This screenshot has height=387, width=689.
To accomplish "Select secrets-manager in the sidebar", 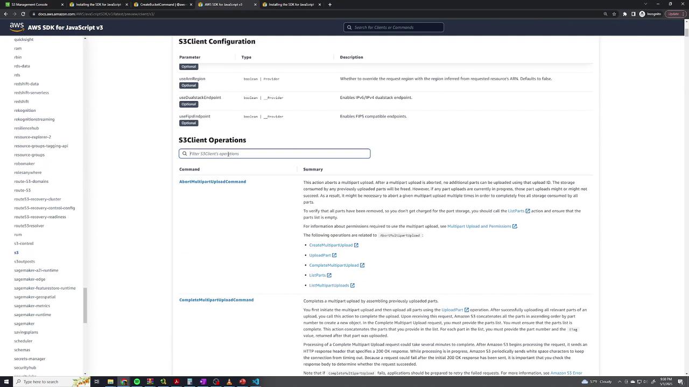I will tap(30, 359).
